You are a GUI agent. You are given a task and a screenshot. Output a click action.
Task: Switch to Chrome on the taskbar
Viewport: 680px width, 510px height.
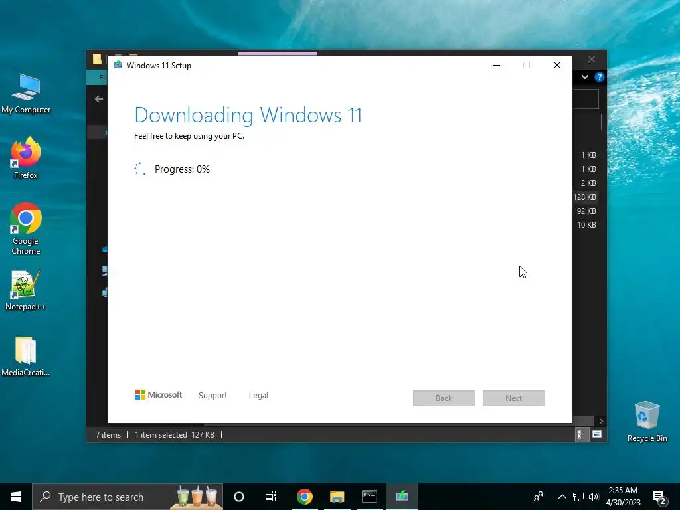click(304, 497)
